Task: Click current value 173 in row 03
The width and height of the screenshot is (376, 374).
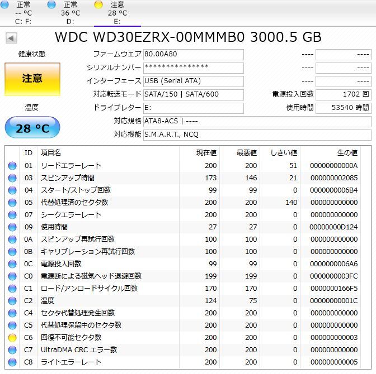Action: (x=211, y=178)
